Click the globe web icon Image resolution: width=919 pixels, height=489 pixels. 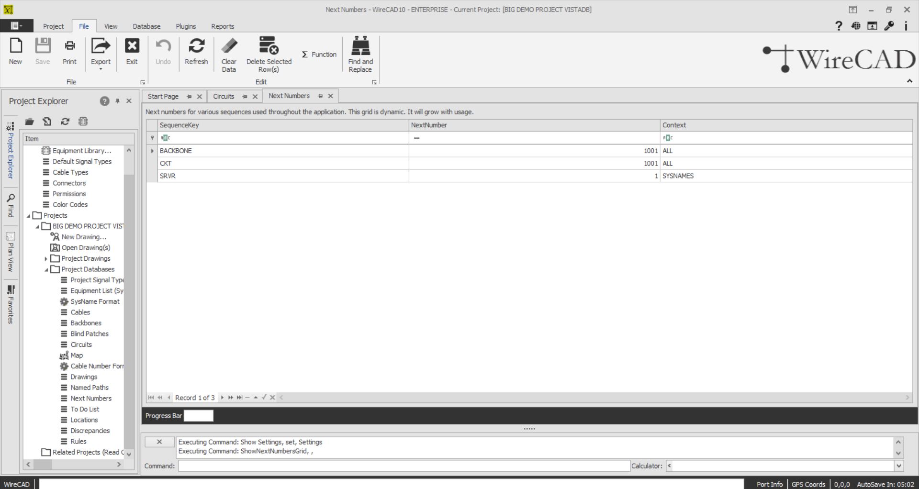pyautogui.click(x=856, y=26)
